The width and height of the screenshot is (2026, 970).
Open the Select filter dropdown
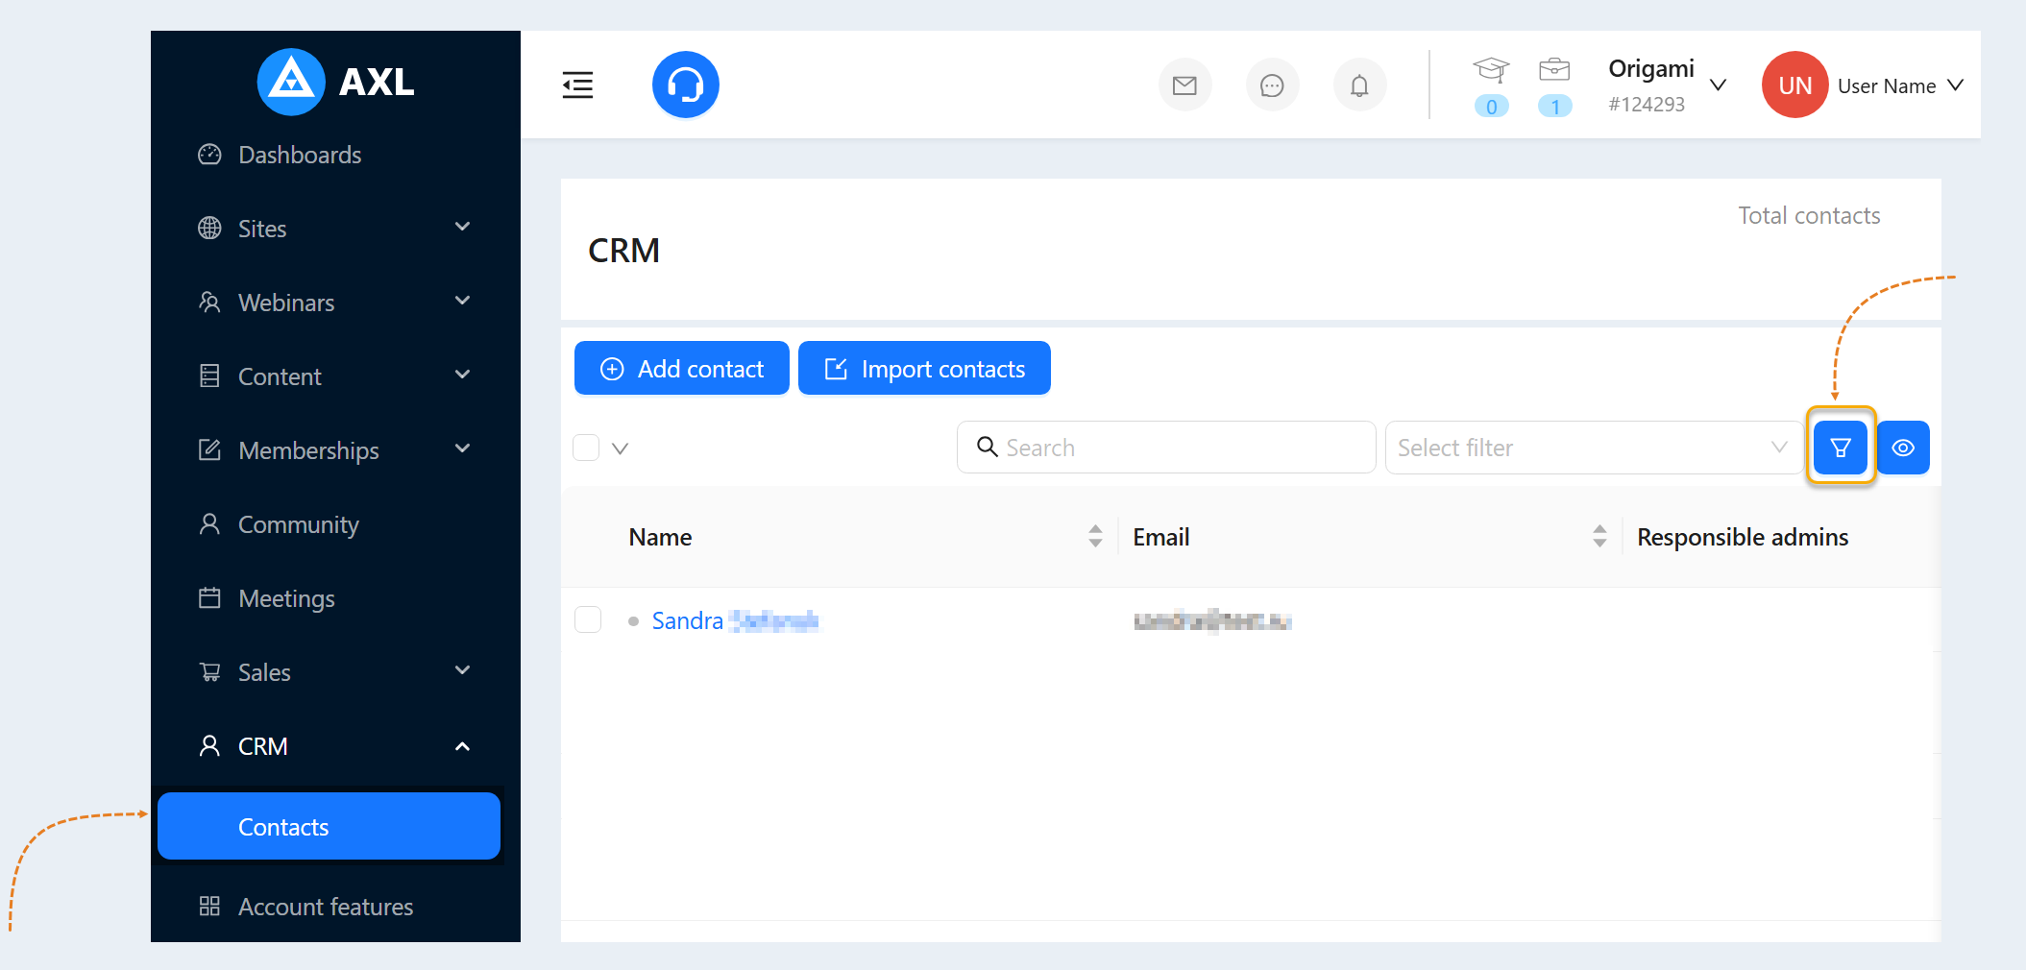pos(1594,448)
